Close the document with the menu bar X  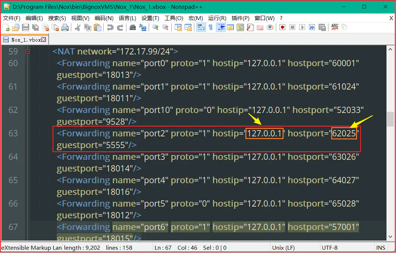point(391,18)
